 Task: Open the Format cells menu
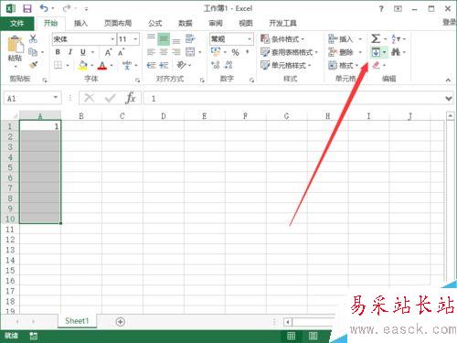(343, 65)
